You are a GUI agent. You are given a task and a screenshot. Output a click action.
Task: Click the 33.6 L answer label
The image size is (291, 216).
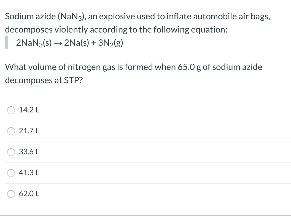coord(29,152)
